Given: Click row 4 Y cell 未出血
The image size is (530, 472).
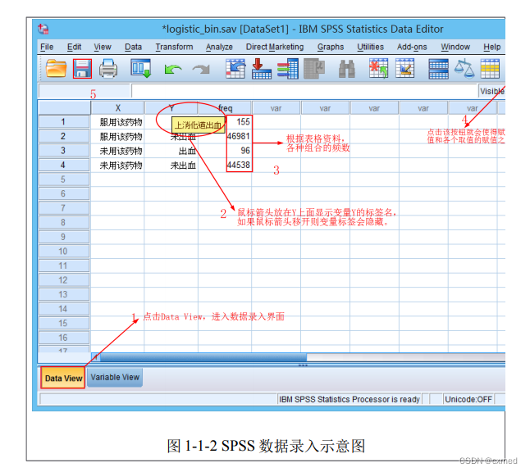Looking at the screenshot, I should pyautogui.click(x=171, y=165).
